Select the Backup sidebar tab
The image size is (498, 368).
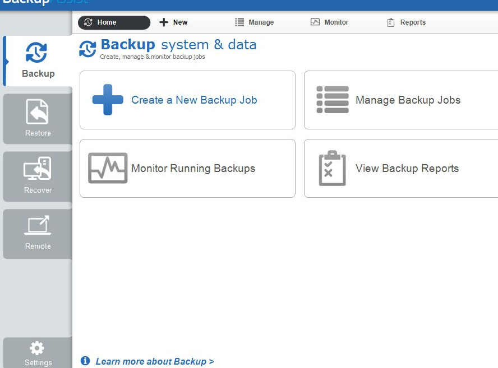38,60
